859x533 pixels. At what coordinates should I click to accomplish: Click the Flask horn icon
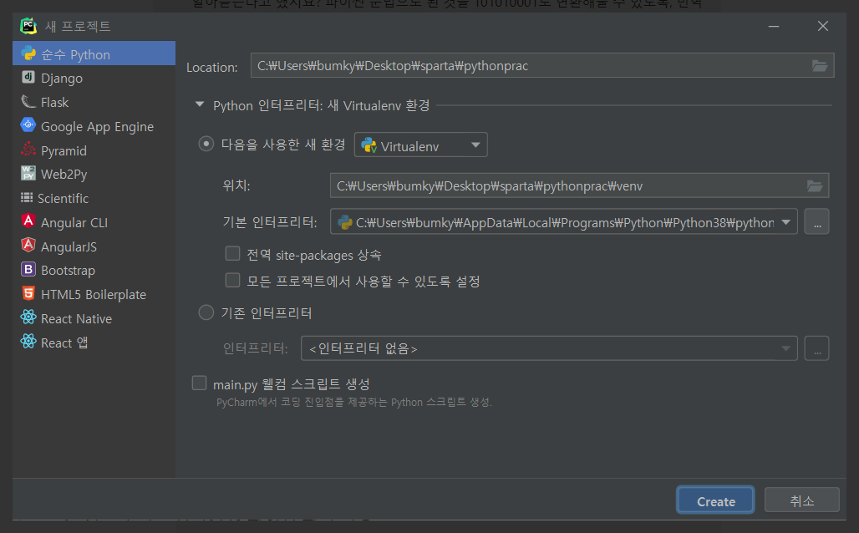point(28,101)
